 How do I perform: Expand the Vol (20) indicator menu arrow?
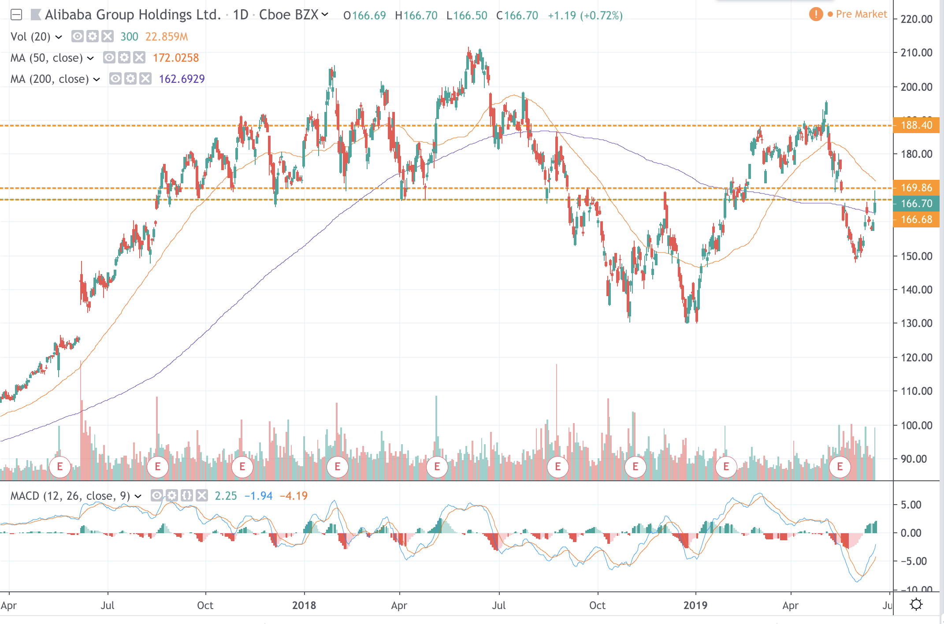[59, 37]
